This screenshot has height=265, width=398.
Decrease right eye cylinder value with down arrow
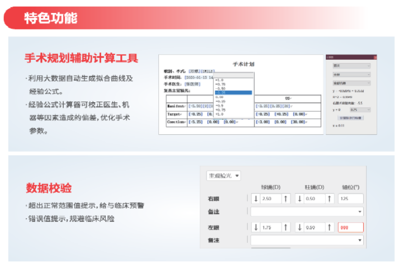tap(300, 199)
